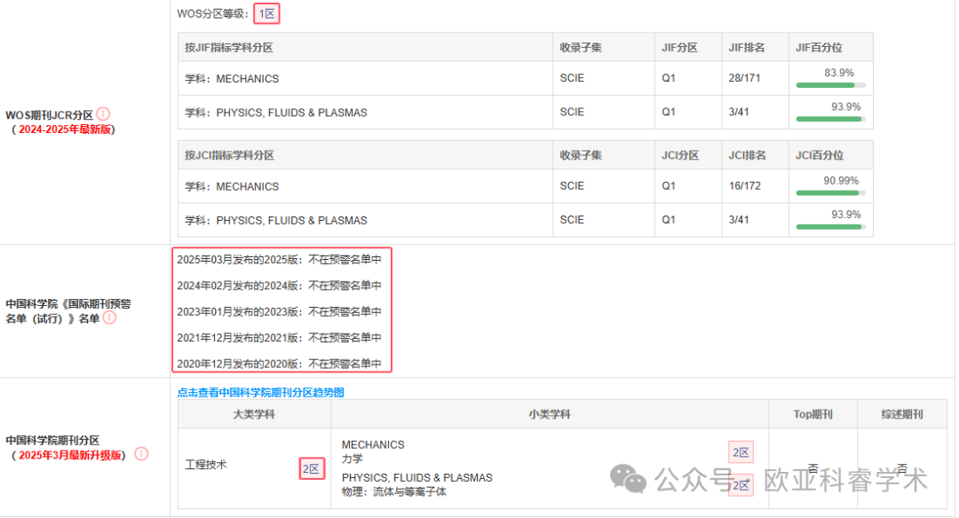
Task: Click the info icon beside WOS期刊JCR分区
Action: [x=103, y=114]
